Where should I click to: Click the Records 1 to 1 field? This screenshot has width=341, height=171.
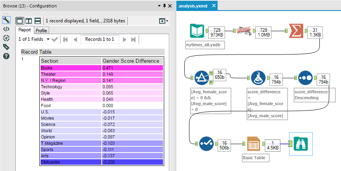tap(99, 39)
